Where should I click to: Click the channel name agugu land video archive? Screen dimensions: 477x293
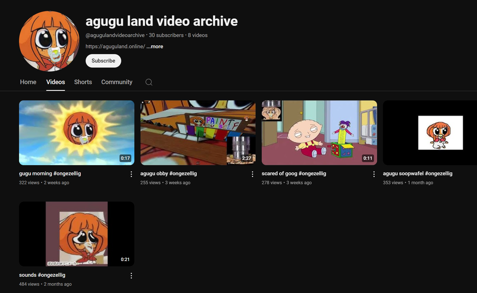162,21
